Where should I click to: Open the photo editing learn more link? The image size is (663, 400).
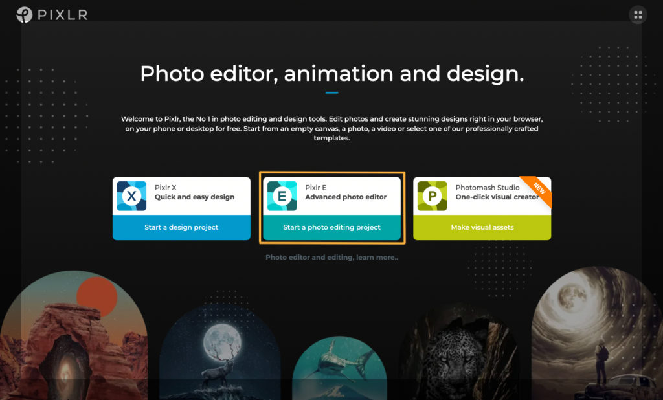coord(331,257)
